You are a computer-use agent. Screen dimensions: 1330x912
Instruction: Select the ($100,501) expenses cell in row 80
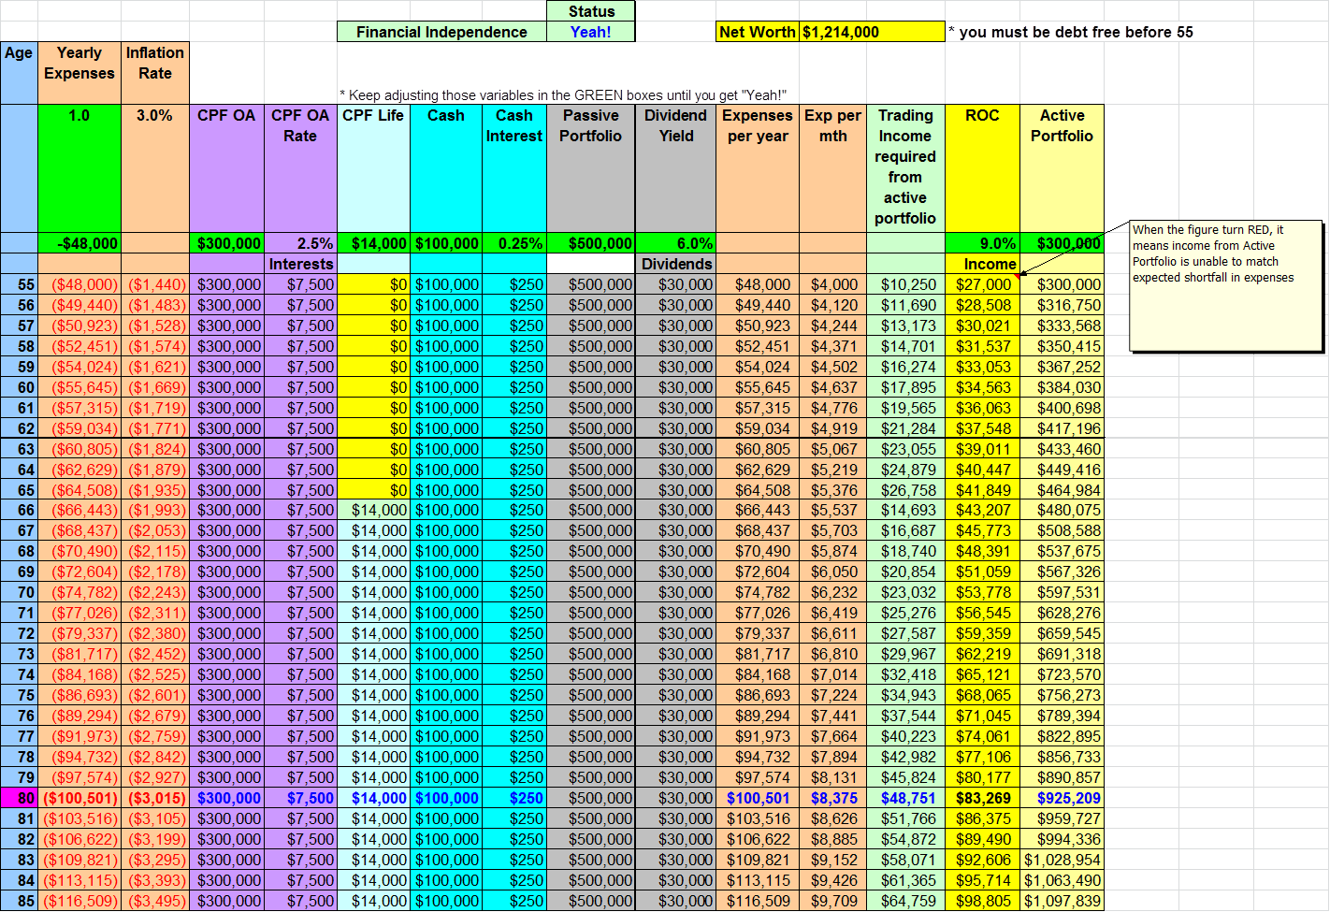click(80, 798)
